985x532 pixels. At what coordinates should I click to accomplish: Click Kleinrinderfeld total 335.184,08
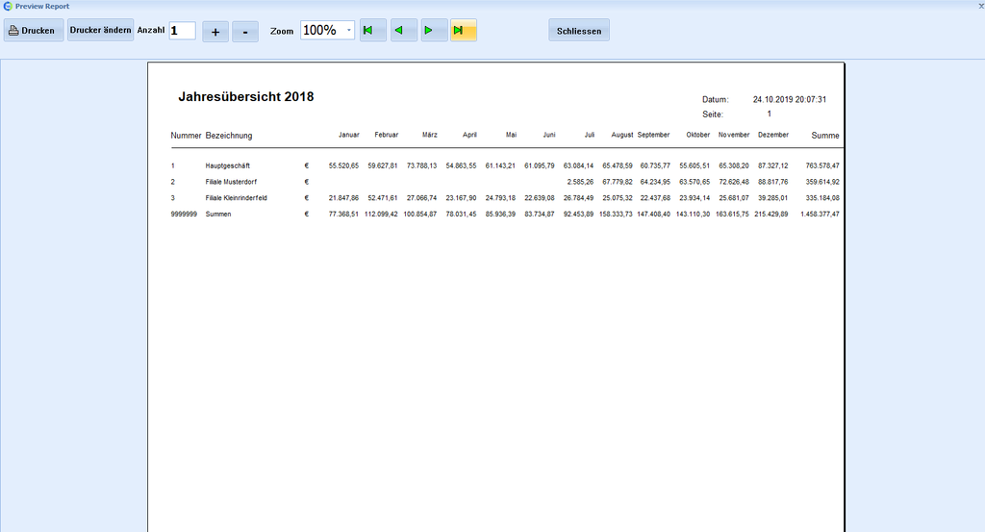(822, 198)
